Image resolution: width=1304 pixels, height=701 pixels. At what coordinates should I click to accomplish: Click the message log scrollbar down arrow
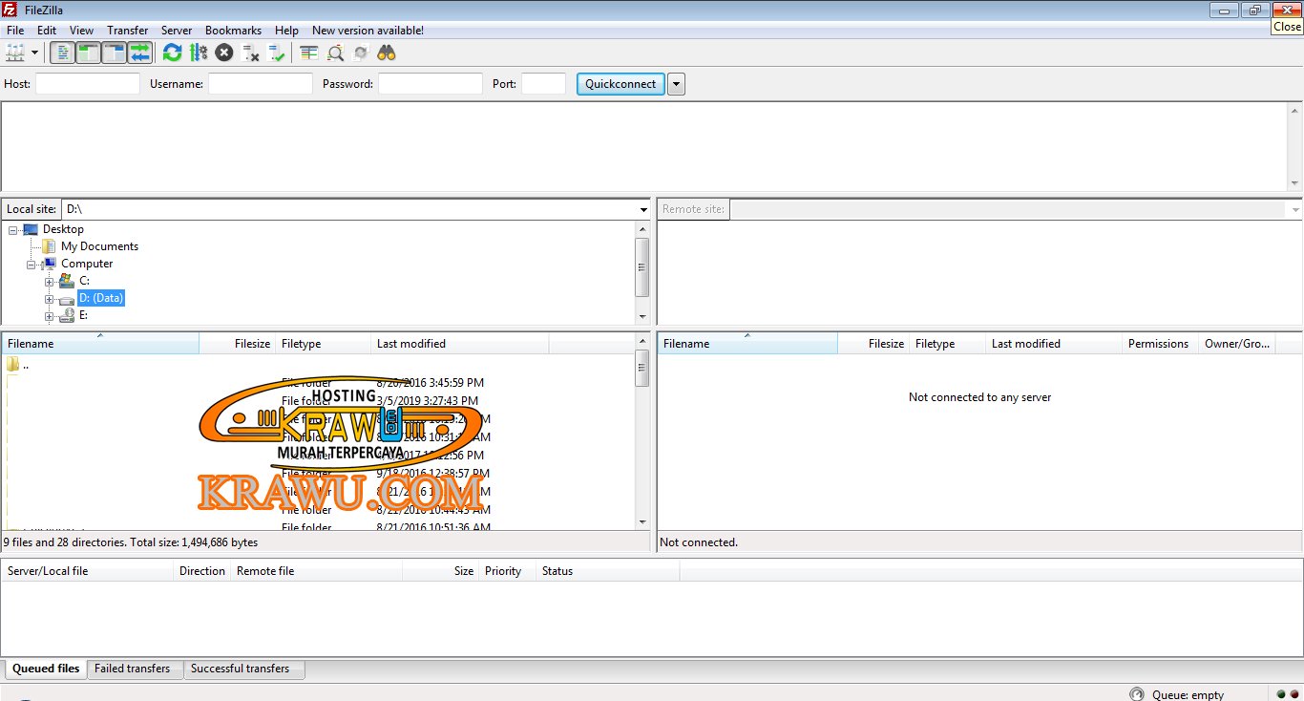pos(1295,182)
